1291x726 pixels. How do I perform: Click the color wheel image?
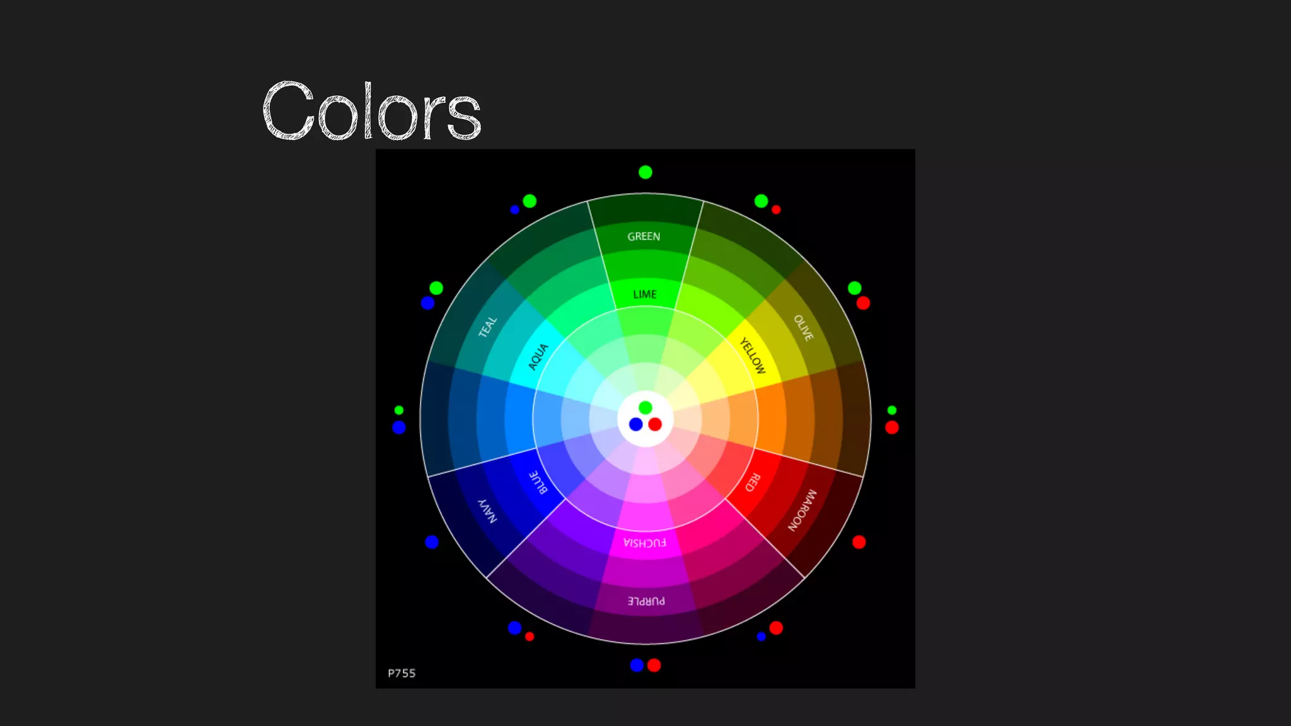coord(645,418)
